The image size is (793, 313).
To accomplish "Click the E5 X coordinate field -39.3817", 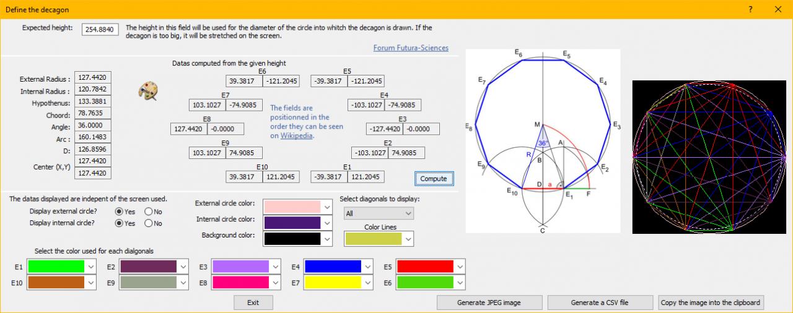I will coord(329,81).
